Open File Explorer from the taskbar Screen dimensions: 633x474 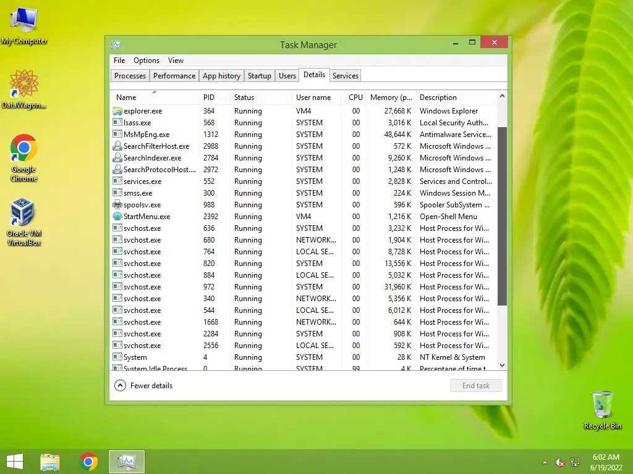[50, 462]
